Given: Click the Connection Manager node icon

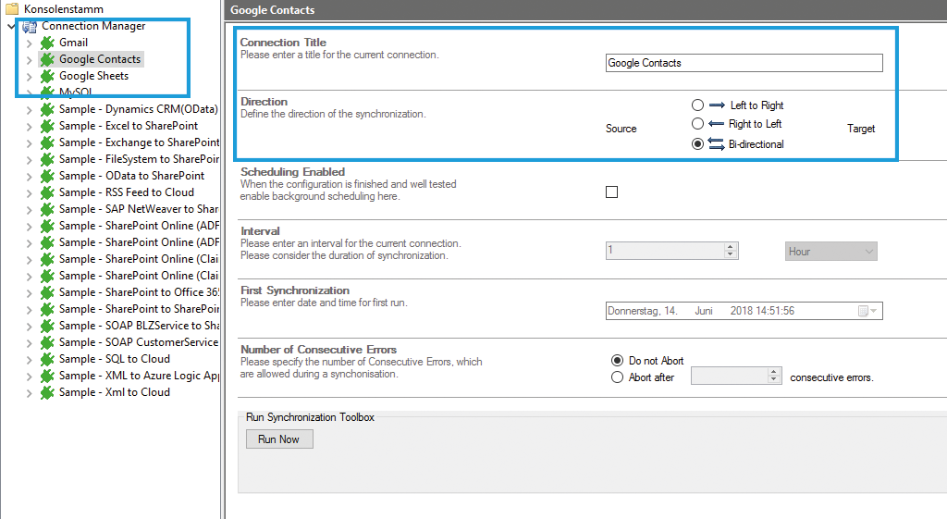Looking at the screenshot, I should coord(30,26).
